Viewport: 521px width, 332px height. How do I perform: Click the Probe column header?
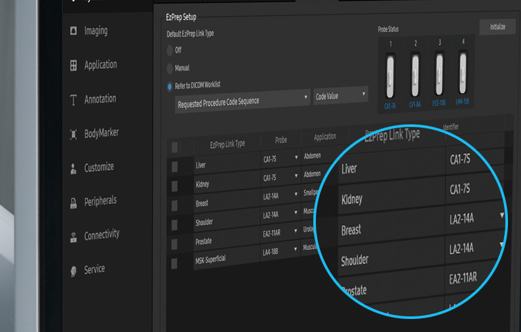281,140
